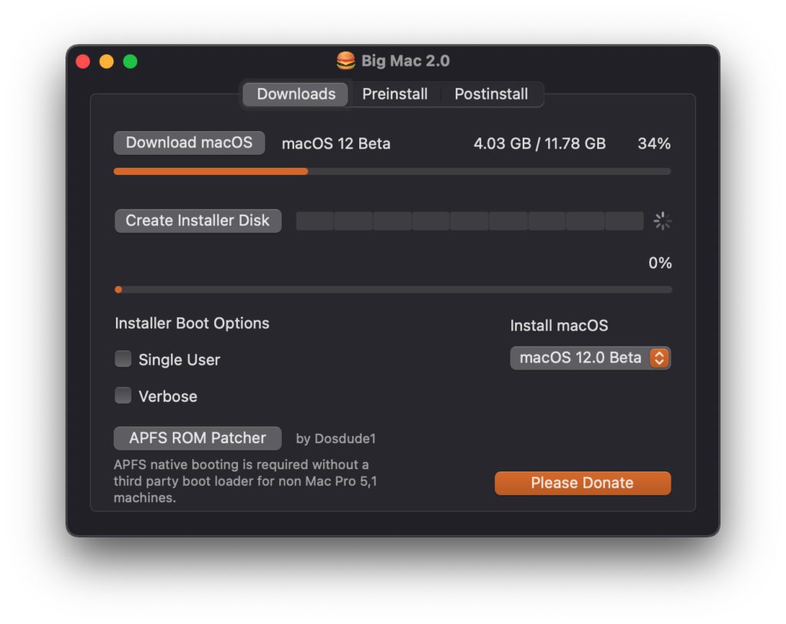Click the Create Installer Disk button
The image size is (786, 624).
pos(197,221)
